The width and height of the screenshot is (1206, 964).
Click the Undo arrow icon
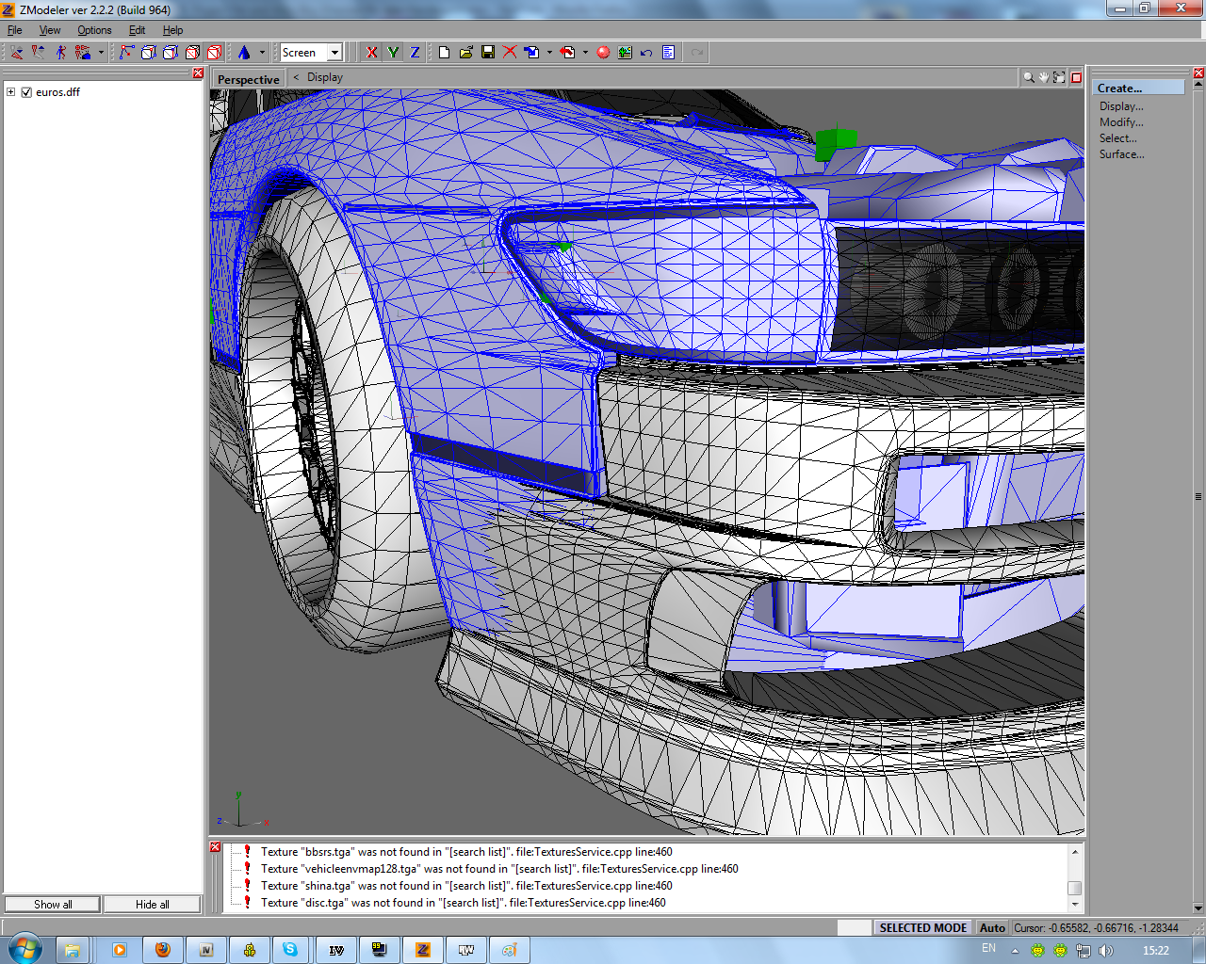coord(646,53)
